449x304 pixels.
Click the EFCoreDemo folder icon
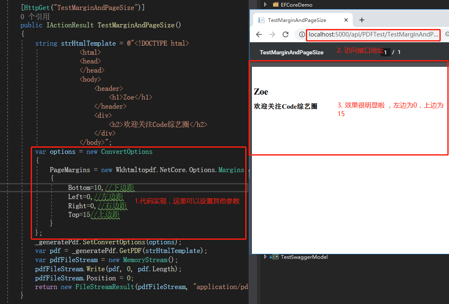[276, 4]
